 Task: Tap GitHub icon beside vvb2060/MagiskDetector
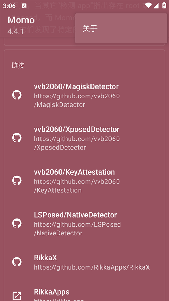tap(17, 95)
